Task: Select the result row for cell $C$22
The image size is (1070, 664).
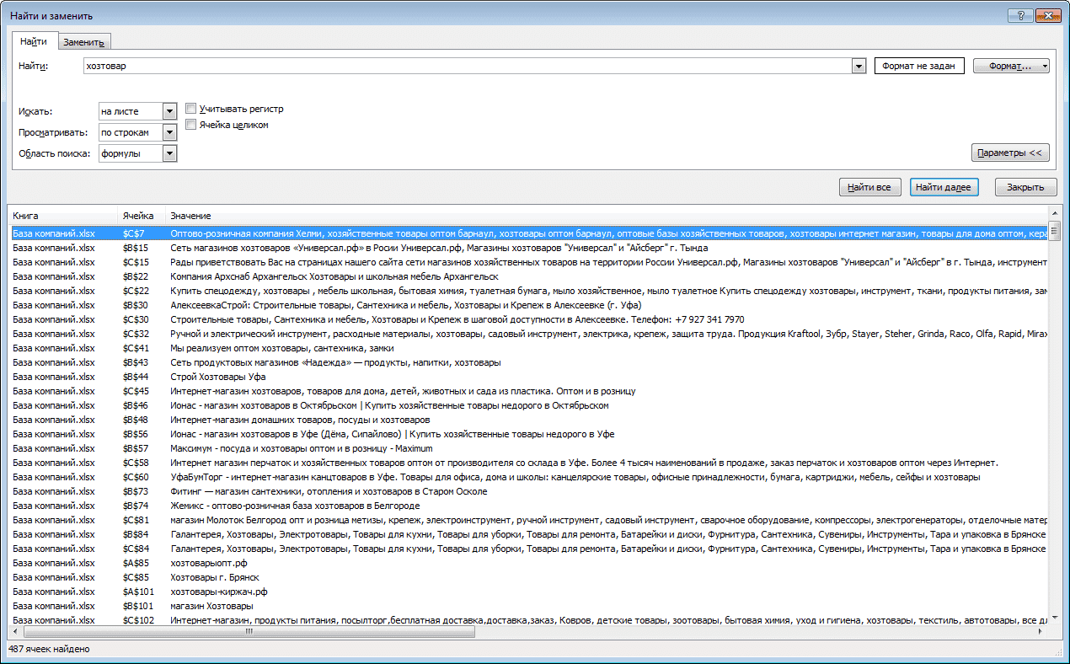Action: (x=527, y=291)
